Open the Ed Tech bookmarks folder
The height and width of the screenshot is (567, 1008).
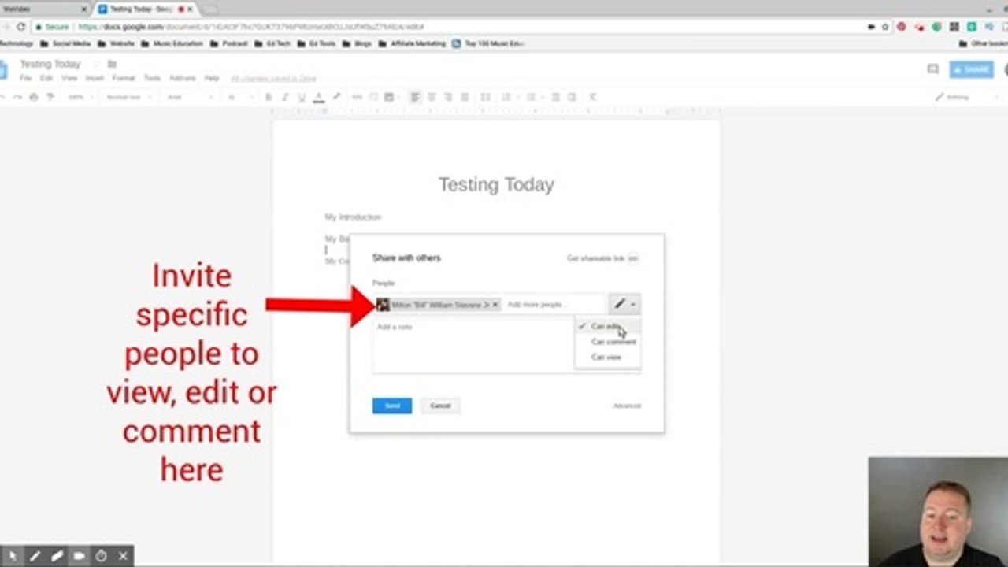click(273, 43)
